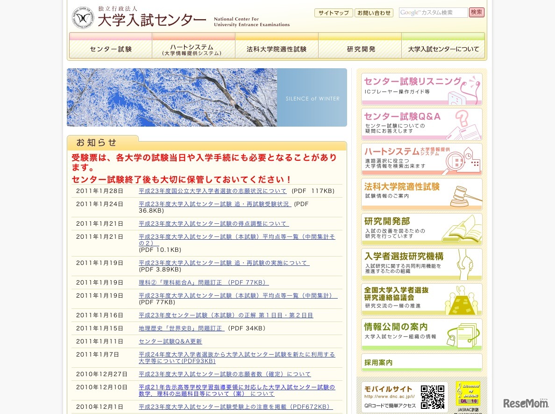Image resolution: width=555 pixels, height=414 pixels.
Task: Open the 平成23年度国公立大学入学者選抜の志願状況 link
Action: [213, 191]
